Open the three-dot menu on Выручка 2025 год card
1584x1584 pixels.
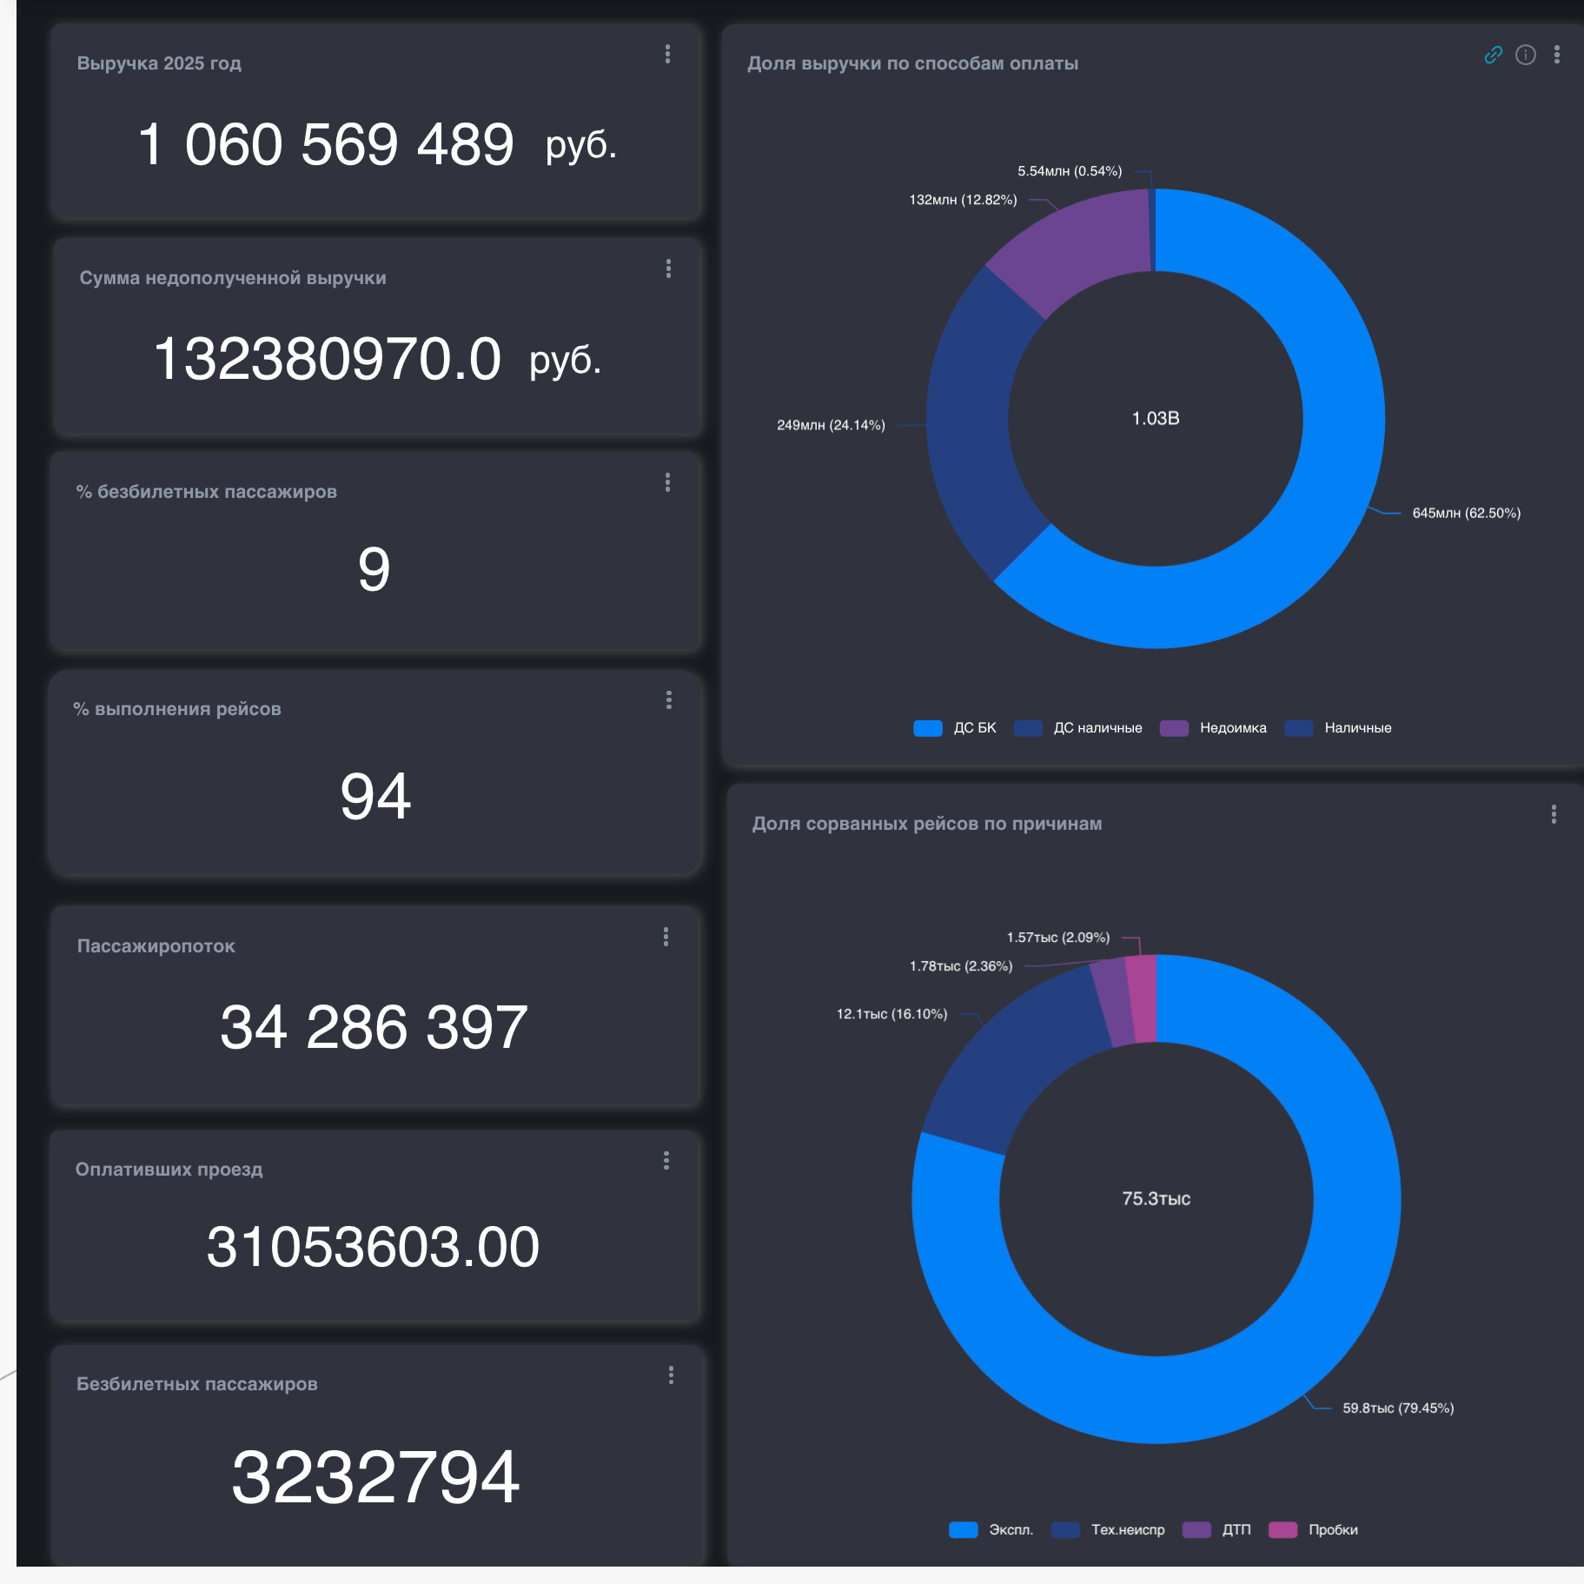tap(667, 54)
